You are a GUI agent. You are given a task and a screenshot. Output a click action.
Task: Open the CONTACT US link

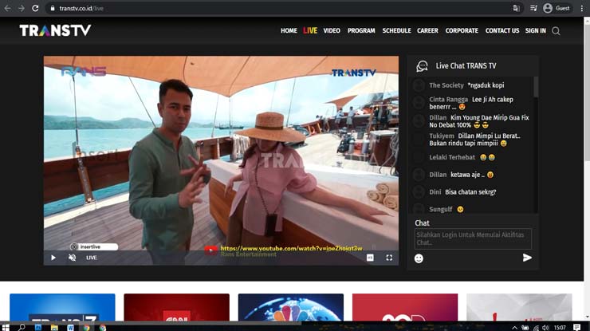502,30
